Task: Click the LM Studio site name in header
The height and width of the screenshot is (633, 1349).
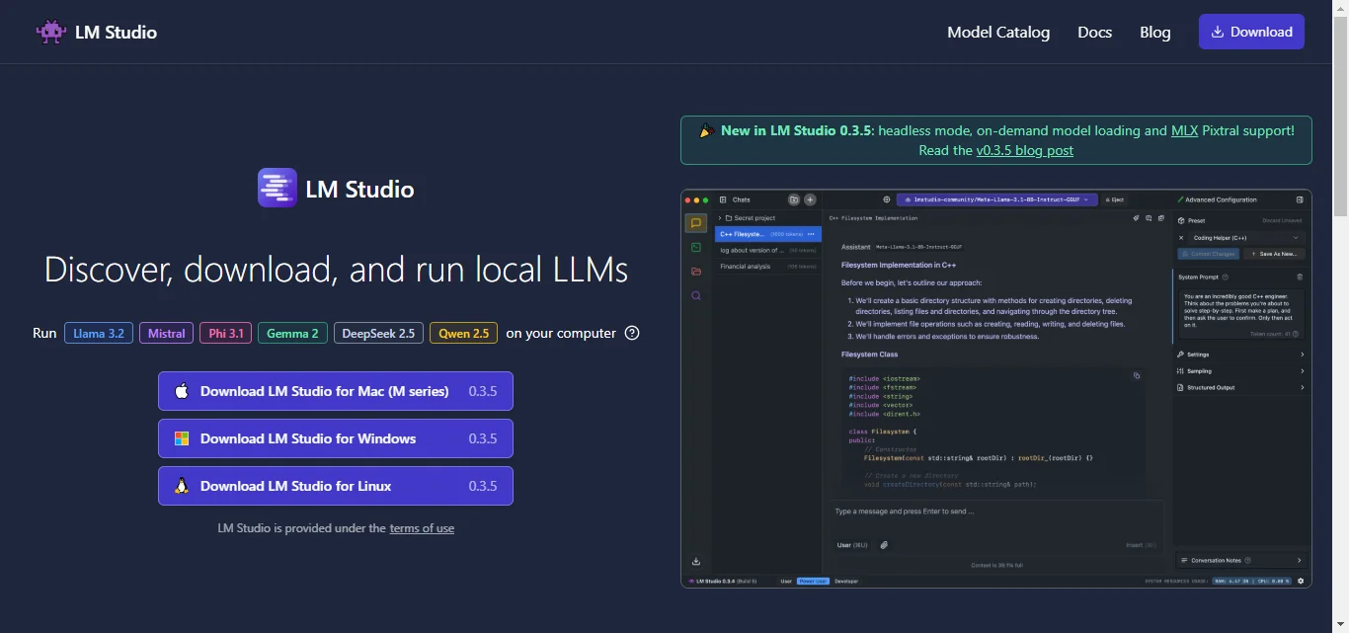Action: [x=116, y=32]
